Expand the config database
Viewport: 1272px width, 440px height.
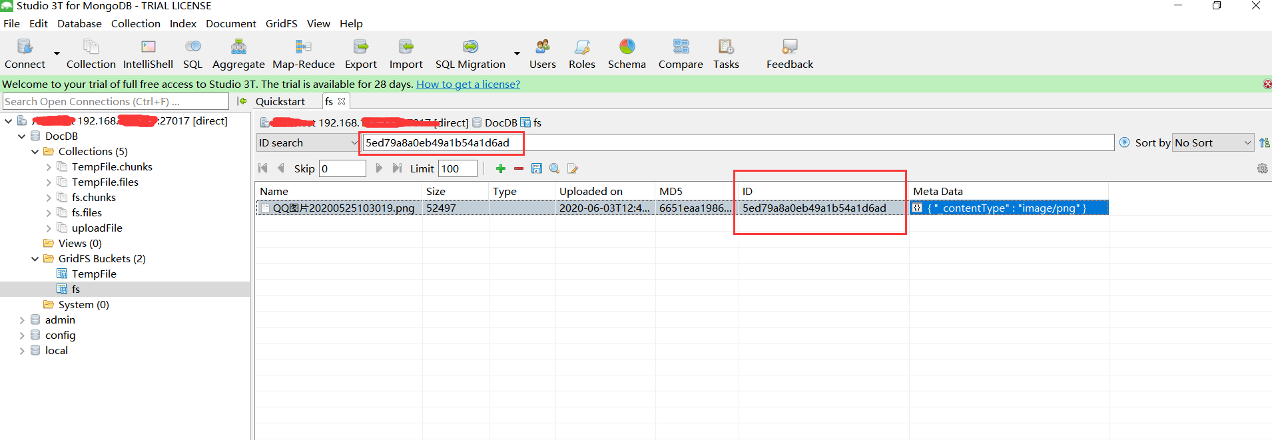21,335
